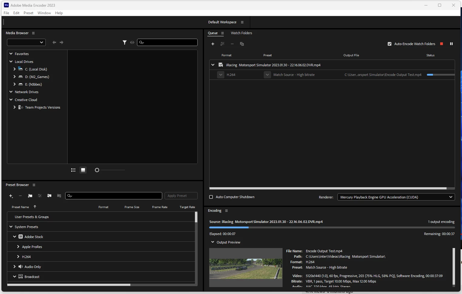Viewport: 462px width, 294px height.
Task: Open the Match Source preset dropdown arrow
Action: tap(267, 75)
